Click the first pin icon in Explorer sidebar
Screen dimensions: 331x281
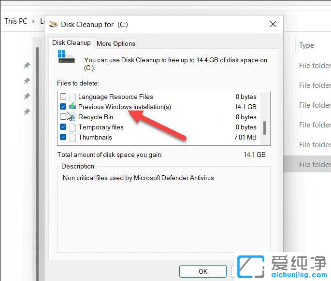27,65
